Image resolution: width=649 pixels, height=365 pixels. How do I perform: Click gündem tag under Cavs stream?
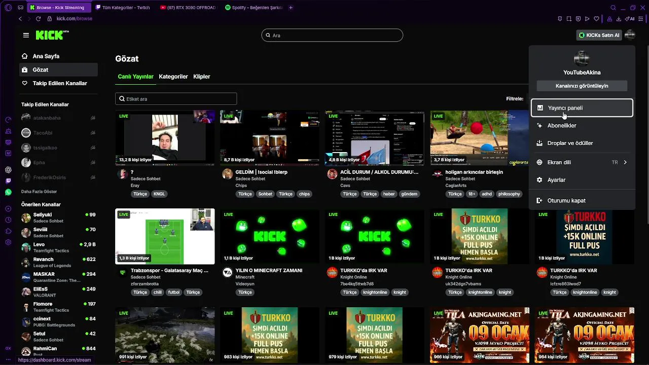[x=409, y=194]
